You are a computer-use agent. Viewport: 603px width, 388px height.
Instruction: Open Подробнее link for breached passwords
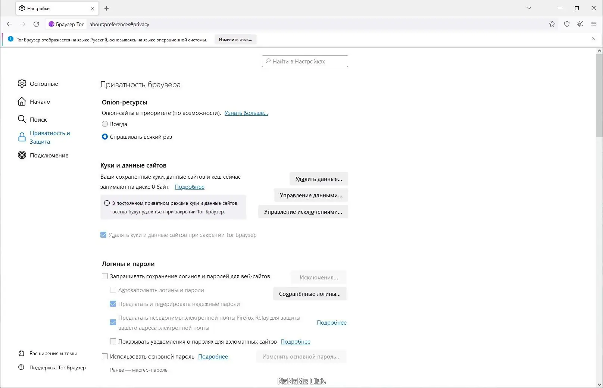pos(296,341)
